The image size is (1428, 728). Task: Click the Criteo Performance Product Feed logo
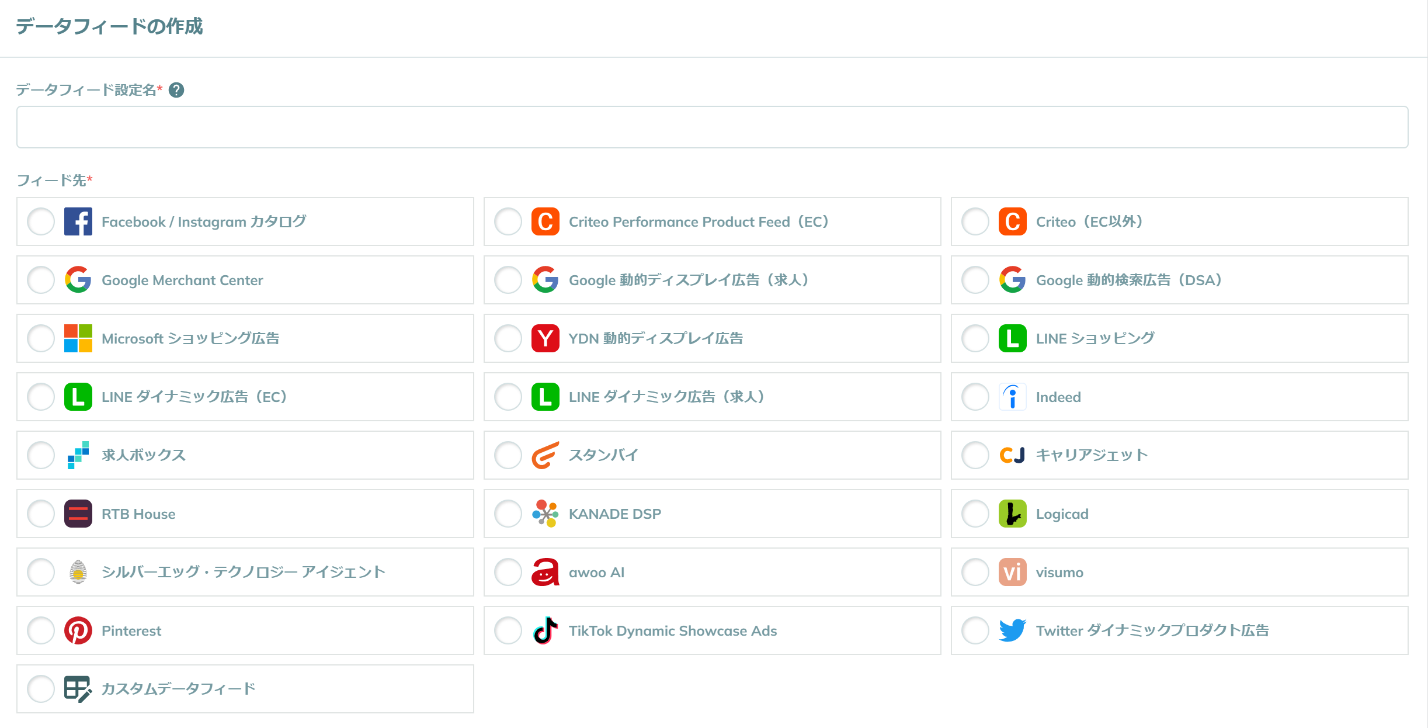546,221
